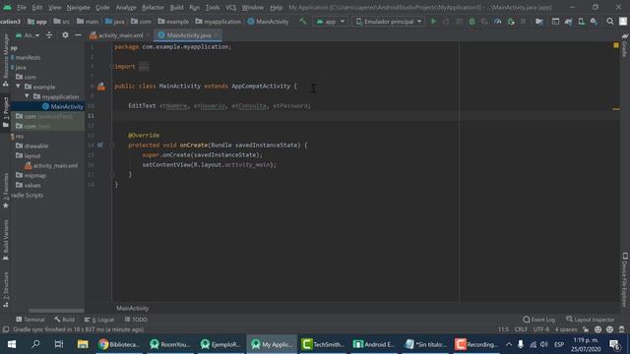Click the override gutter icon beside onCreate

tap(100, 145)
